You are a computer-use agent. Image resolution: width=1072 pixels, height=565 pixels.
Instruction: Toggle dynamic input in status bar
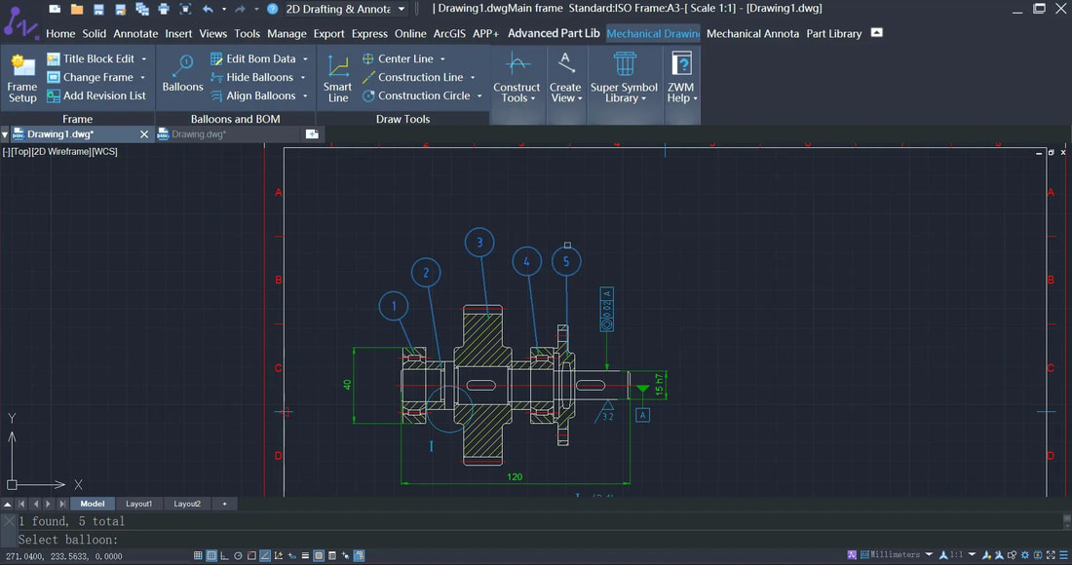[292, 555]
